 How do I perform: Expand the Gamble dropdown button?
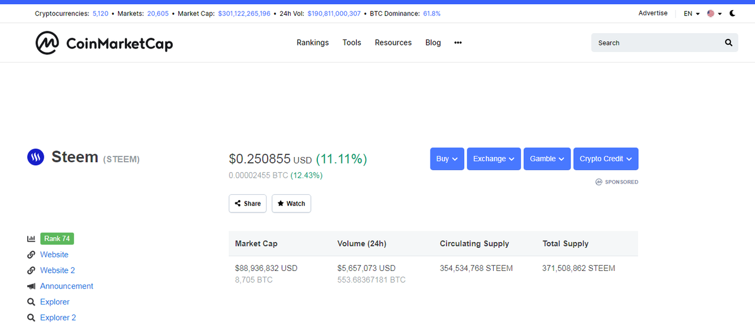point(547,159)
